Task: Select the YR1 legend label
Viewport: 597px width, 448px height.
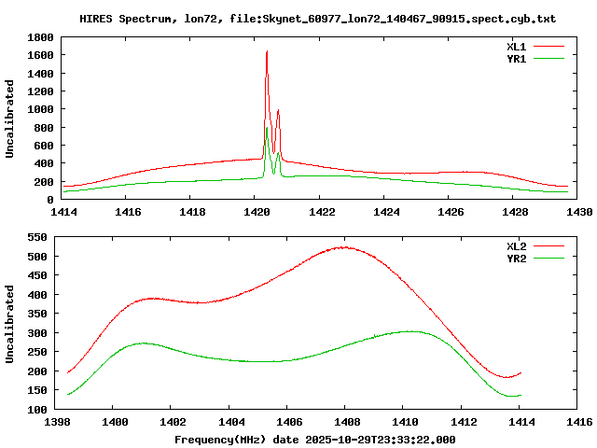Action: [516, 59]
